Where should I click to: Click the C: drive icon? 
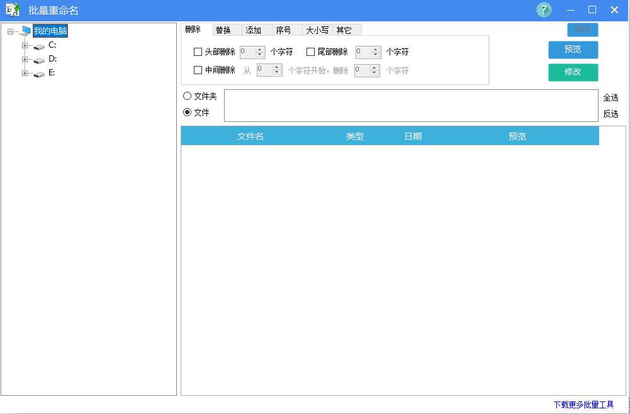(x=39, y=46)
